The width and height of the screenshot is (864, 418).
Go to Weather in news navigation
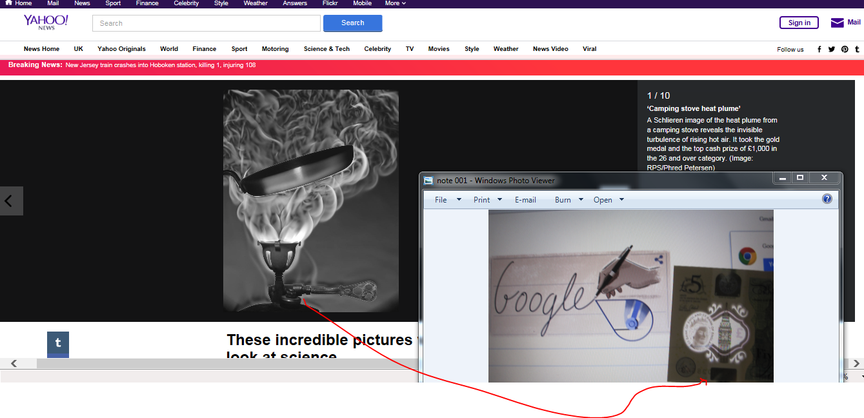tap(506, 49)
